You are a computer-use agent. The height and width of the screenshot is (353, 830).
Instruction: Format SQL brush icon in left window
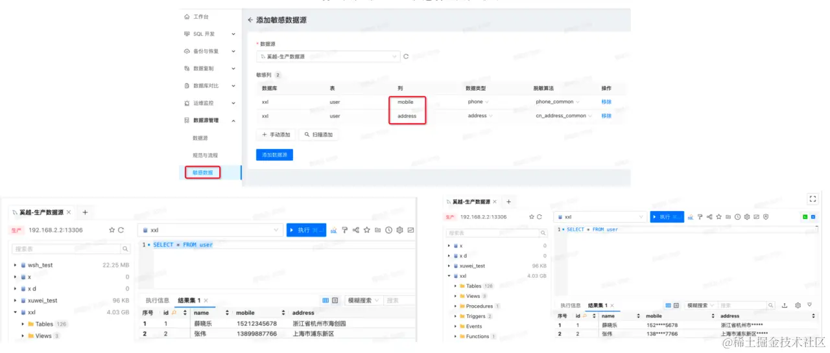tap(345, 230)
